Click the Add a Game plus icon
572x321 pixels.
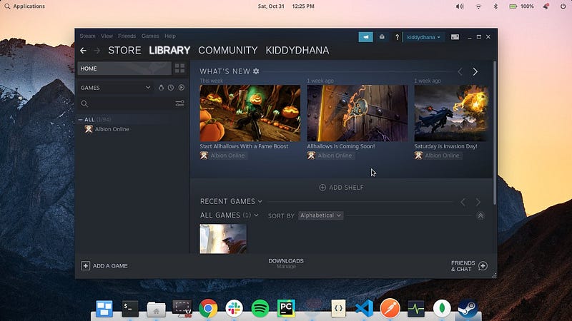point(85,266)
